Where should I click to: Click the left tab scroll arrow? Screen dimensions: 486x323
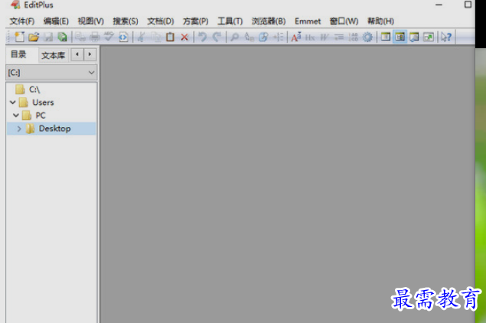[x=77, y=54]
